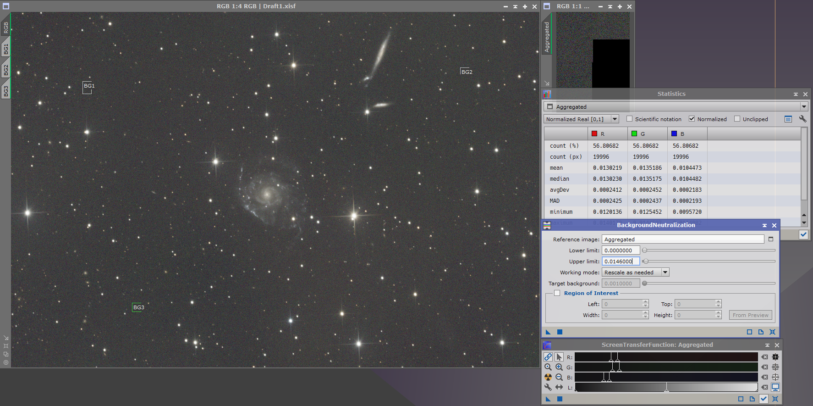Image resolution: width=813 pixels, height=406 pixels.
Task: Reset BackgroundNeutralization with the reset icon
Action: point(772,332)
